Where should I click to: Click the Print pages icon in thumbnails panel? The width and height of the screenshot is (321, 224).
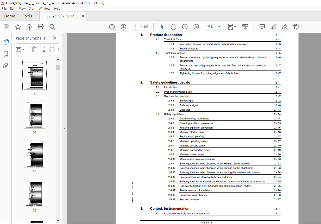pyautogui.click(x=43, y=49)
